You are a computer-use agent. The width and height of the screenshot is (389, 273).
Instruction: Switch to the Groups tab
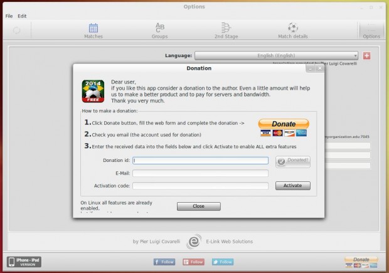pyautogui.click(x=159, y=31)
